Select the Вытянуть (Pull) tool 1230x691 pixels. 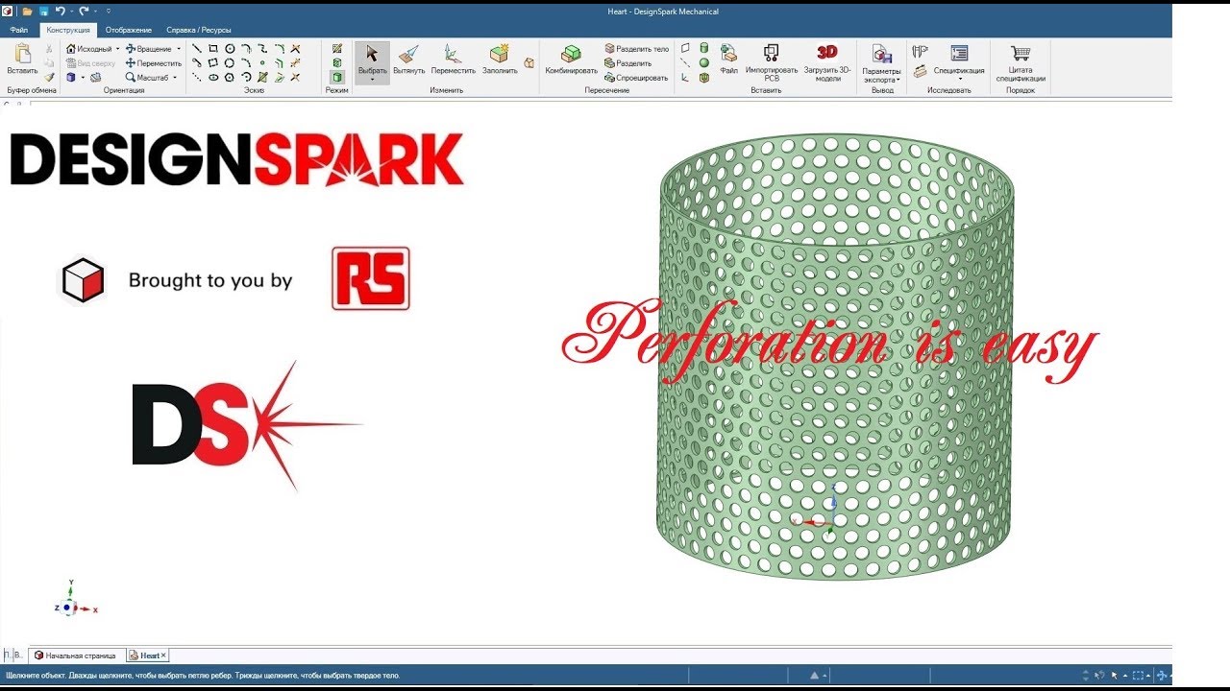coord(408,60)
